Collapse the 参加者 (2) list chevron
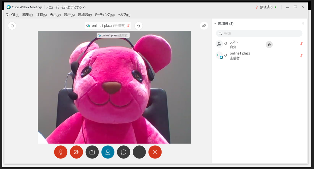This screenshot has height=169, width=314. pos(215,24)
